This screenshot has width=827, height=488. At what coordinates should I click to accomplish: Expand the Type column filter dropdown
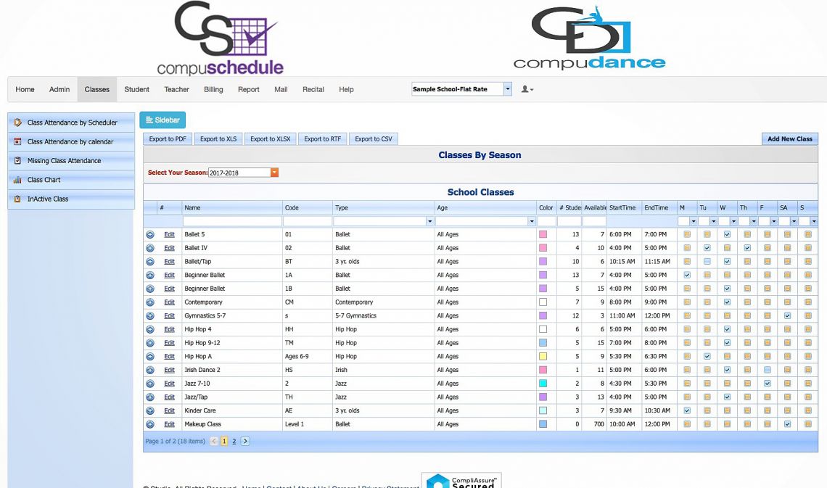click(x=429, y=221)
